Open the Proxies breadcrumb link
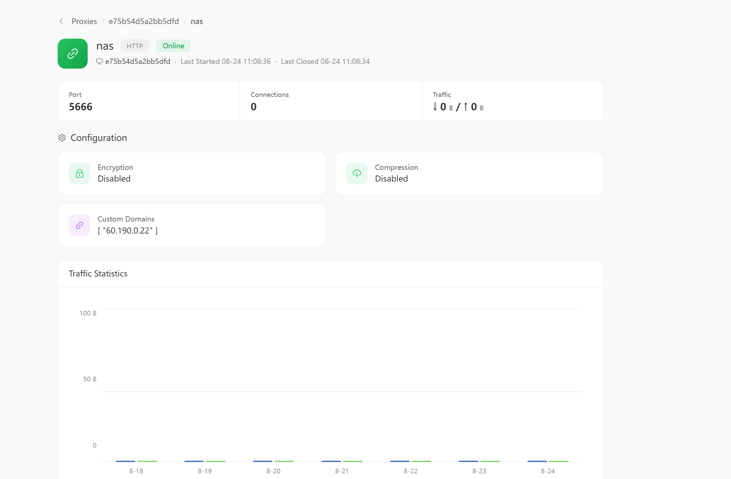Screen dimensions: 731x479 point(84,21)
